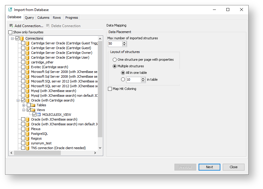Click the horizontal scrollbar of connections tree

click(37, 153)
